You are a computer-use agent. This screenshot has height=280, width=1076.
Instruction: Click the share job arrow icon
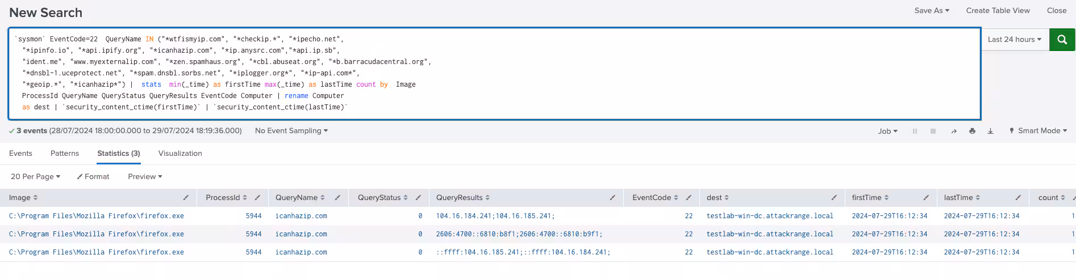[954, 131]
